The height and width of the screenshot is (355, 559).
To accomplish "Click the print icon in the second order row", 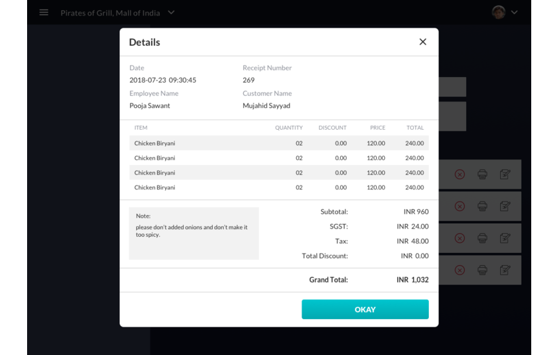I will pyautogui.click(x=482, y=206).
